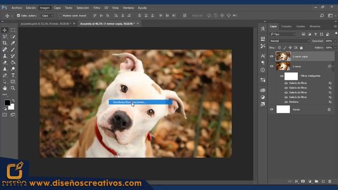This screenshot has height=190, width=338.
Task: Select the Clone Stamp tool
Action: point(5,56)
